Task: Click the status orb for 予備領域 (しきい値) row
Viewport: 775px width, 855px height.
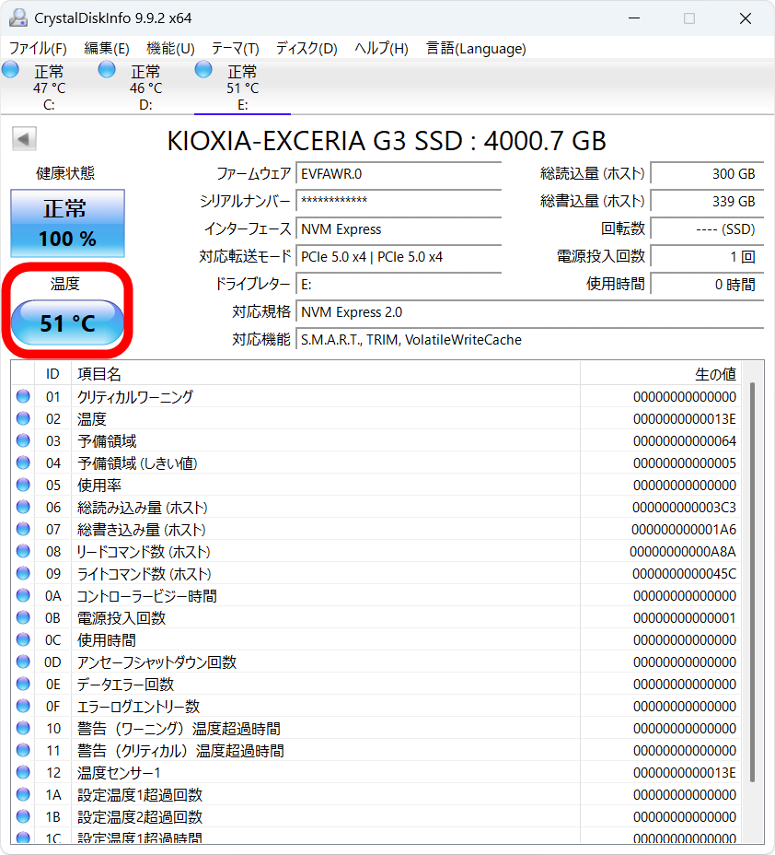Action: pyautogui.click(x=23, y=463)
